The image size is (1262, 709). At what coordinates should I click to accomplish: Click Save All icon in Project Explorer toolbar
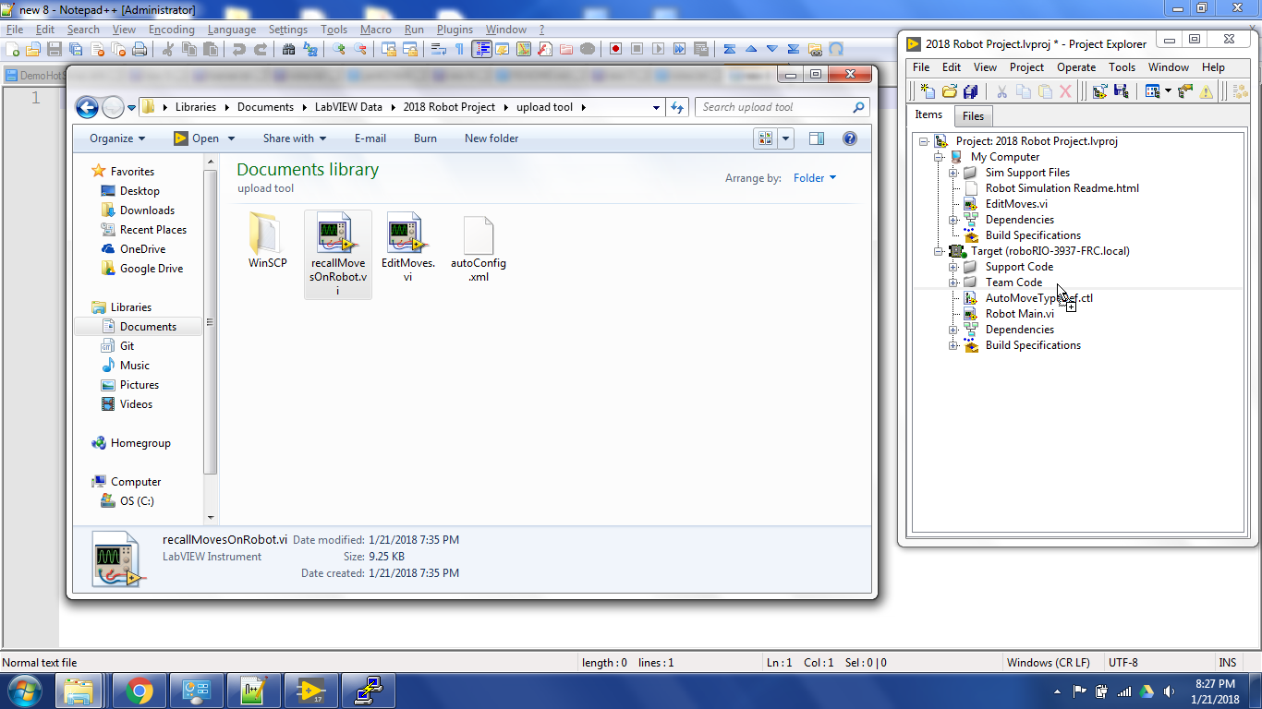[x=970, y=91]
